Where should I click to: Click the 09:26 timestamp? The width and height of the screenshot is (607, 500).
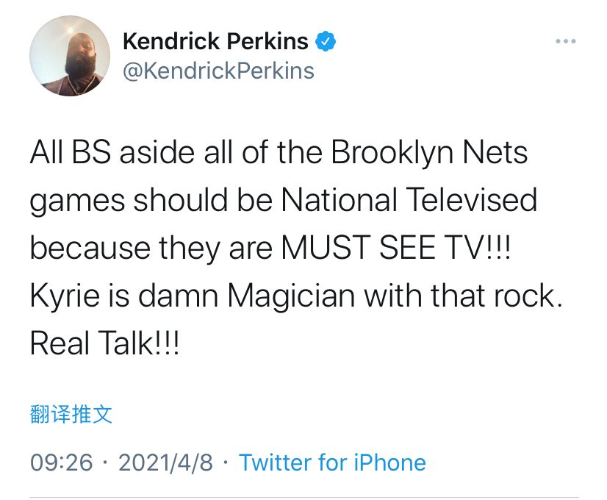(62, 463)
